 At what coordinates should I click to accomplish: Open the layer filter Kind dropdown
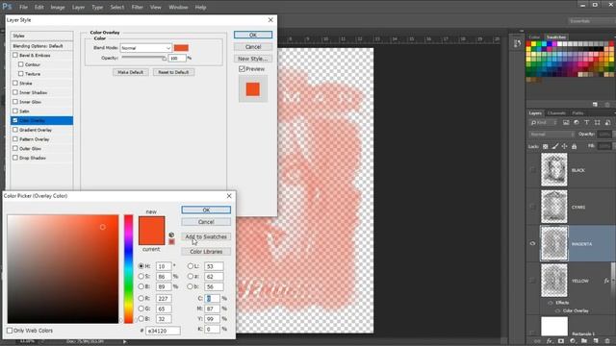(x=544, y=123)
